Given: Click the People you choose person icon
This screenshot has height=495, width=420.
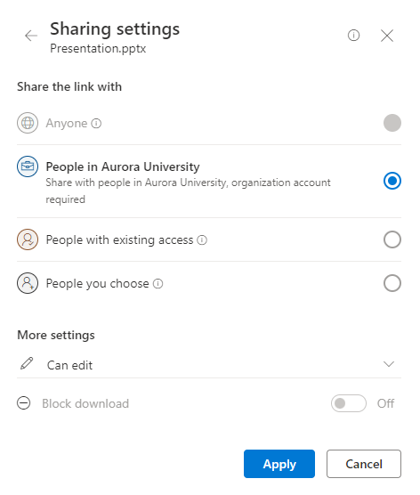Looking at the screenshot, I should pos(28,283).
